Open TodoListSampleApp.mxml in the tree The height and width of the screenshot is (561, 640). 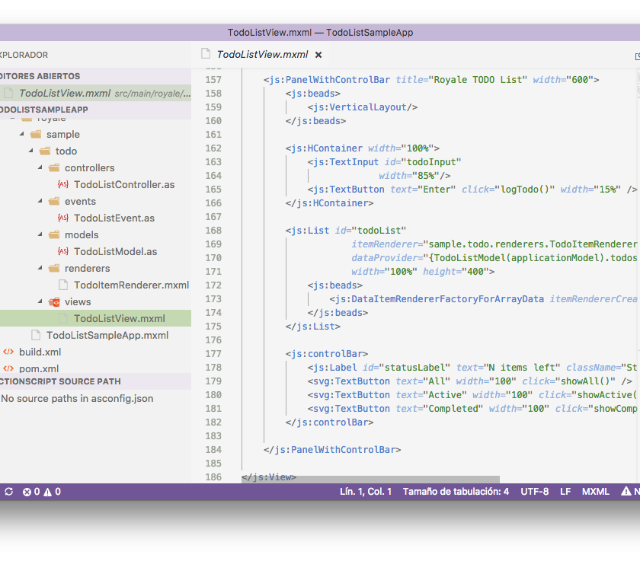point(107,335)
